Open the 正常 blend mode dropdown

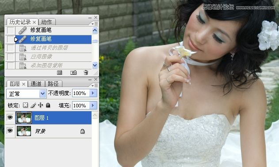pyautogui.click(x=27, y=94)
